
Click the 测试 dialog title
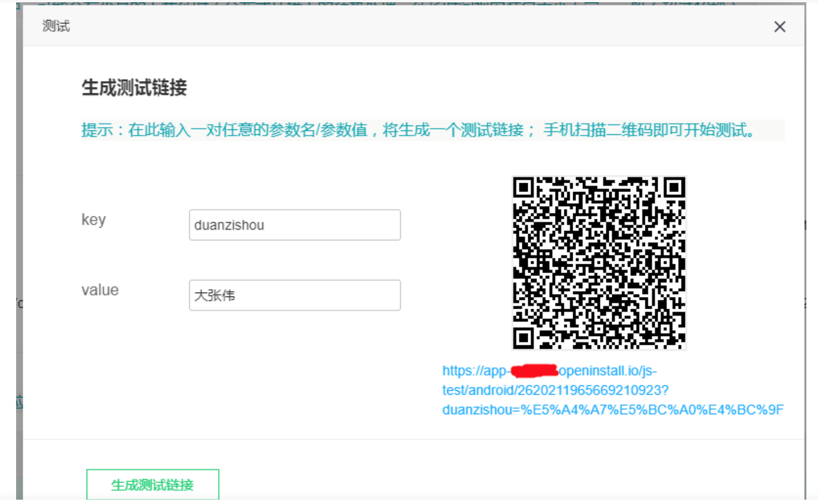56,26
